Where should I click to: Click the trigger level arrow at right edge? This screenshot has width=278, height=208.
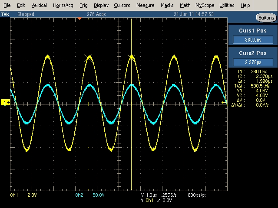(224, 102)
